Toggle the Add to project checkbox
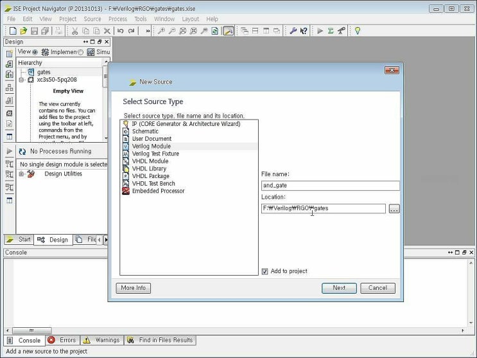Screen dimensions: 477x358 [x=265, y=271]
